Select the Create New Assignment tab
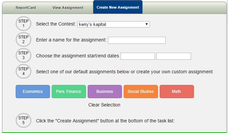Screen dimensions: 228x133 118,7
